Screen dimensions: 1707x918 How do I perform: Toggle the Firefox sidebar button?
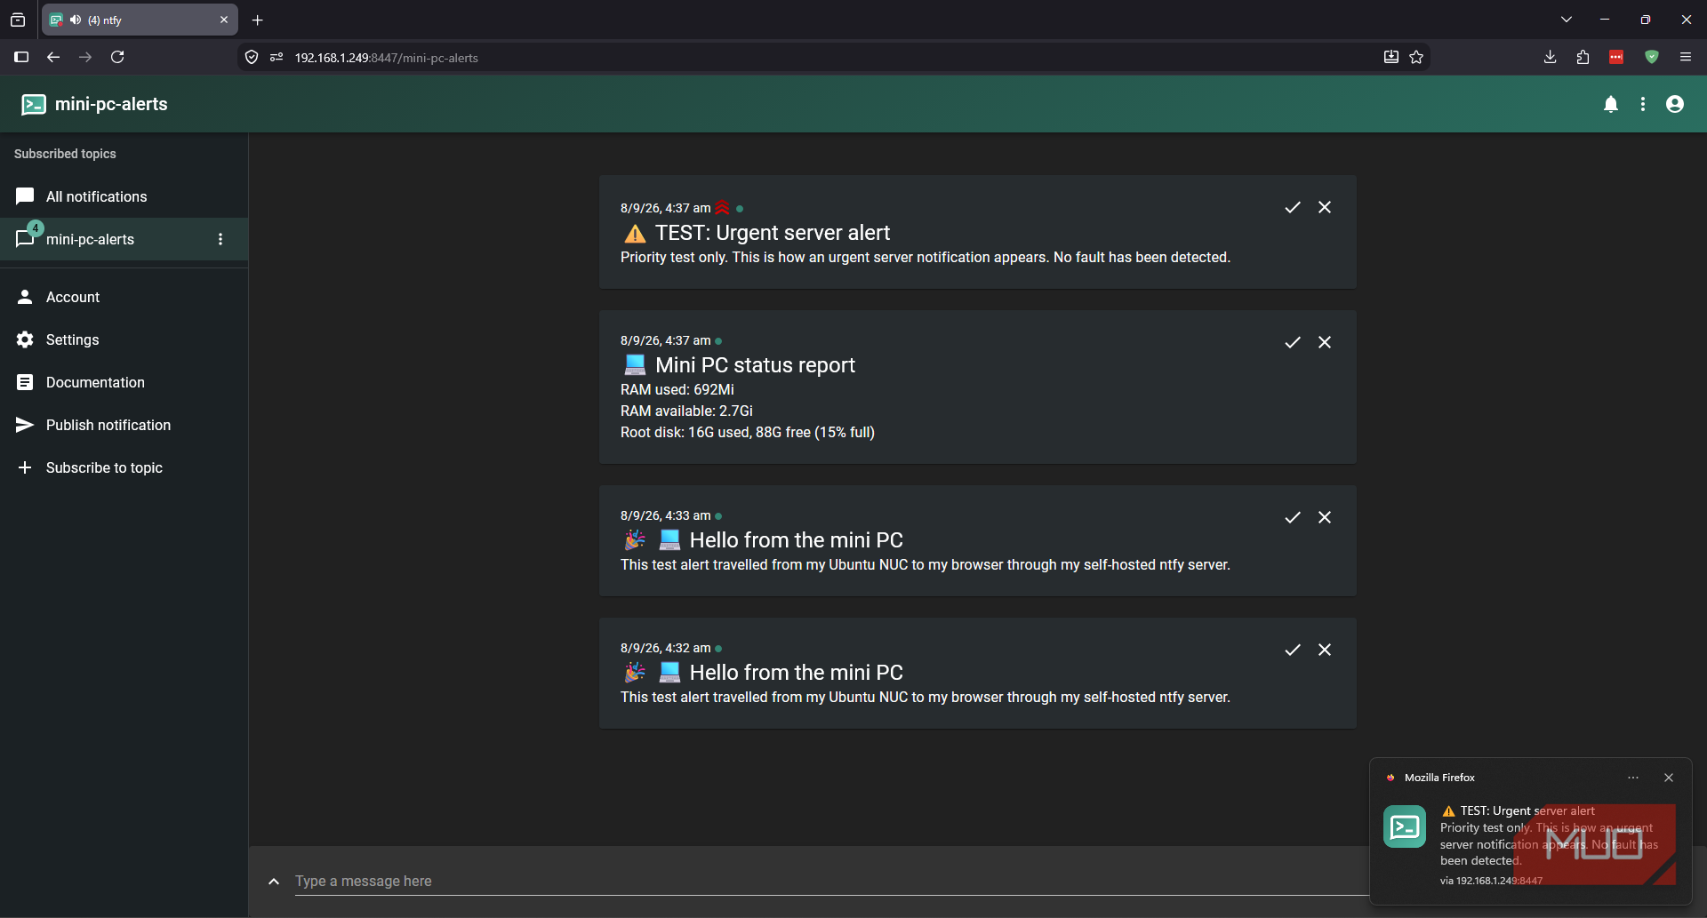(x=21, y=57)
